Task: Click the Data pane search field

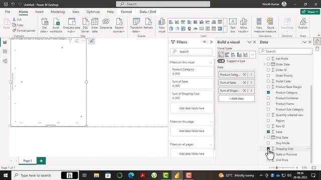Action: click(x=285, y=51)
